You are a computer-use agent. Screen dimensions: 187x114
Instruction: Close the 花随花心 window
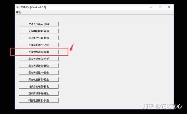pyautogui.click(x=169, y=7)
